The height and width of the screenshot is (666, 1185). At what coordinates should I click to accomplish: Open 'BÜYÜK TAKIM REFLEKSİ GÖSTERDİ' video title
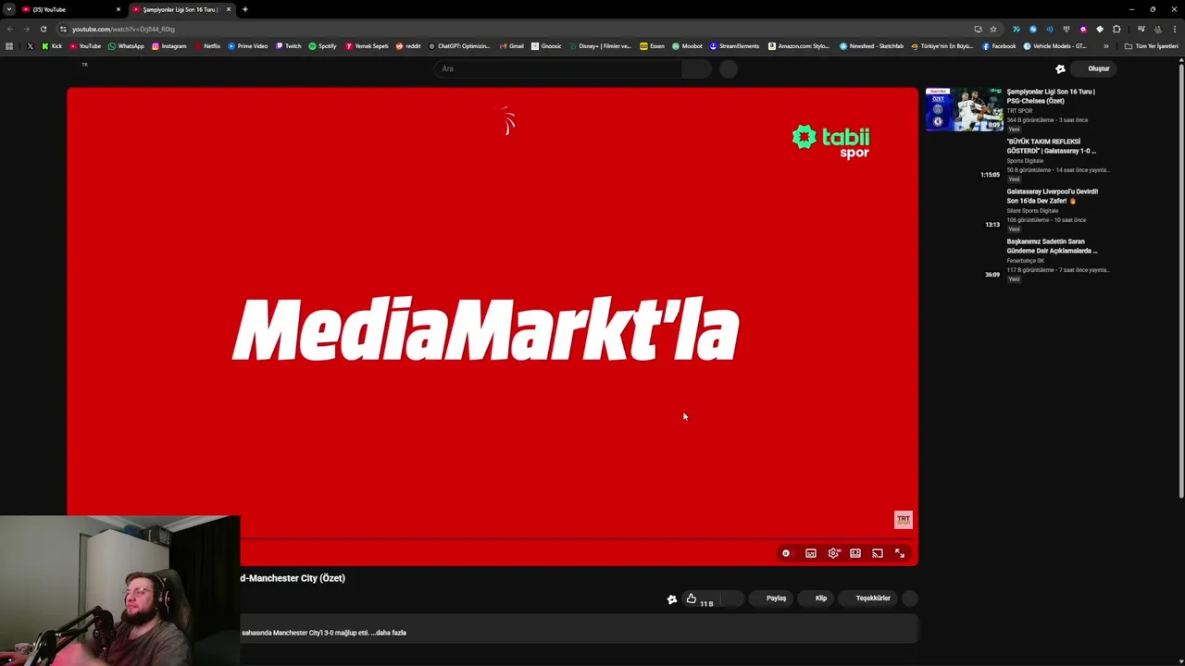[x=1052, y=146]
